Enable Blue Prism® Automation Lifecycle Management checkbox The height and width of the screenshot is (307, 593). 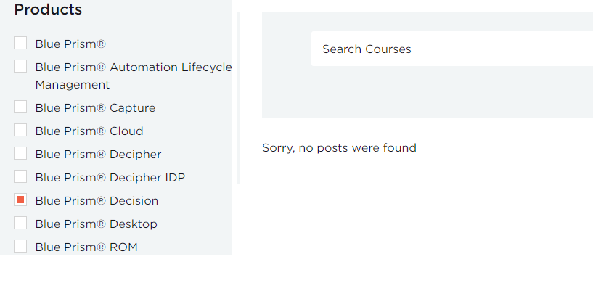click(20, 67)
